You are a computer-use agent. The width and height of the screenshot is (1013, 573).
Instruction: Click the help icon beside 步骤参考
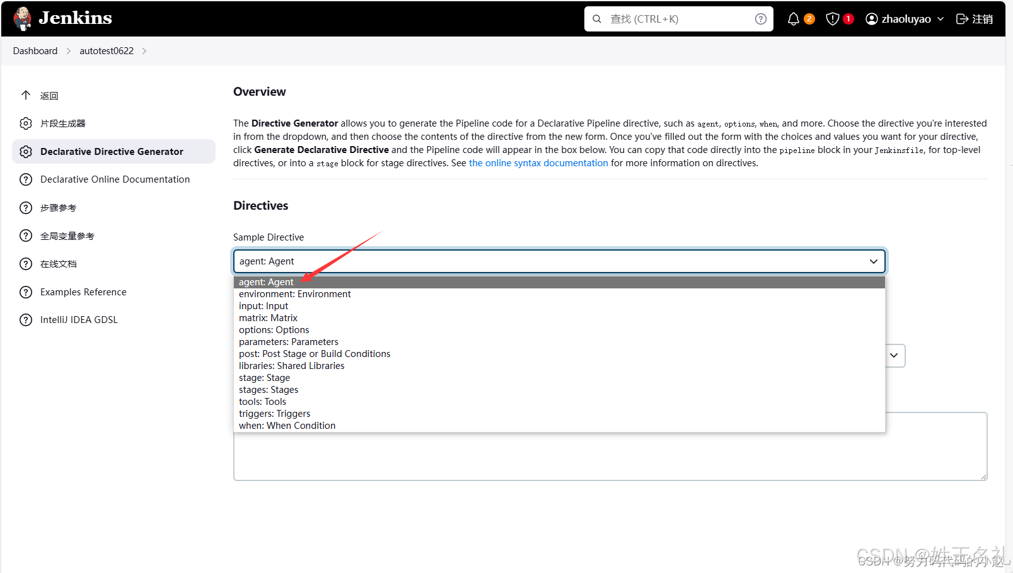coord(26,208)
